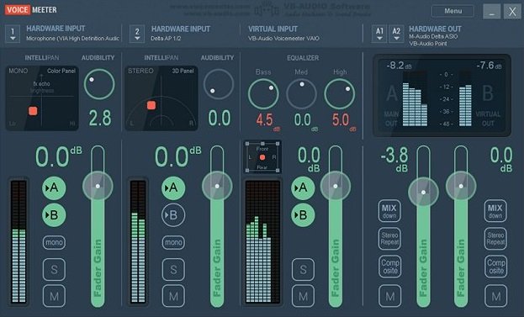Toggle bus A routing on Hardware Input 2
The height and width of the screenshot is (317, 524).
(x=173, y=188)
